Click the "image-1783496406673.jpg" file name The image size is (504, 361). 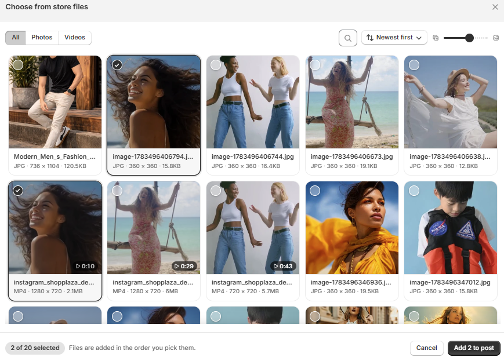point(351,156)
